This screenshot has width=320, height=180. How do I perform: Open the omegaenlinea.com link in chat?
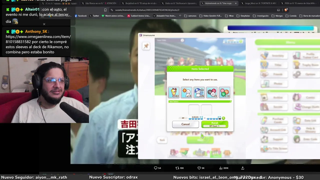click(38, 39)
